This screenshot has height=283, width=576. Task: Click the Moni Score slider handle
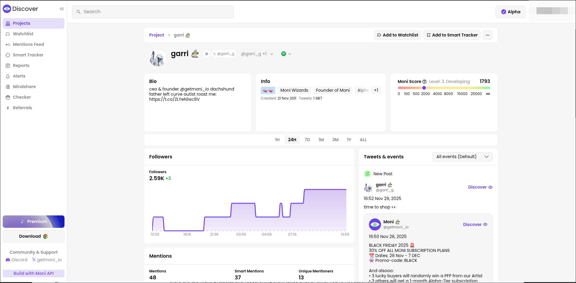pyautogui.click(x=424, y=88)
